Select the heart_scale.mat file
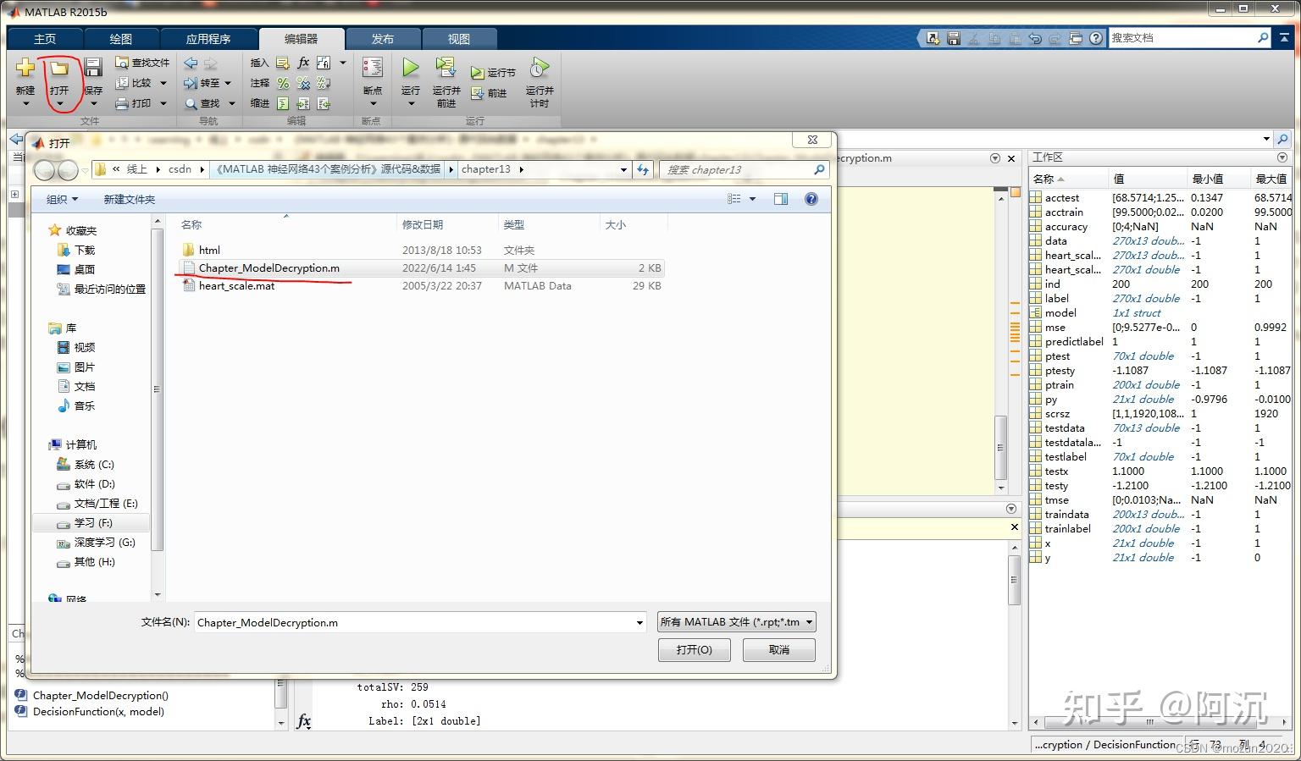1301x761 pixels. coord(420,286)
